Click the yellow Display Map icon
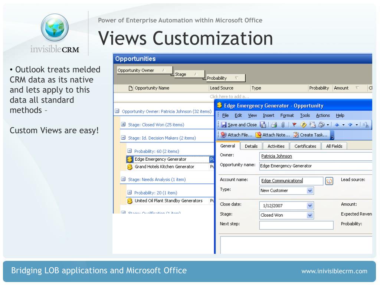This screenshot has width=380, height=285. tap(304, 125)
